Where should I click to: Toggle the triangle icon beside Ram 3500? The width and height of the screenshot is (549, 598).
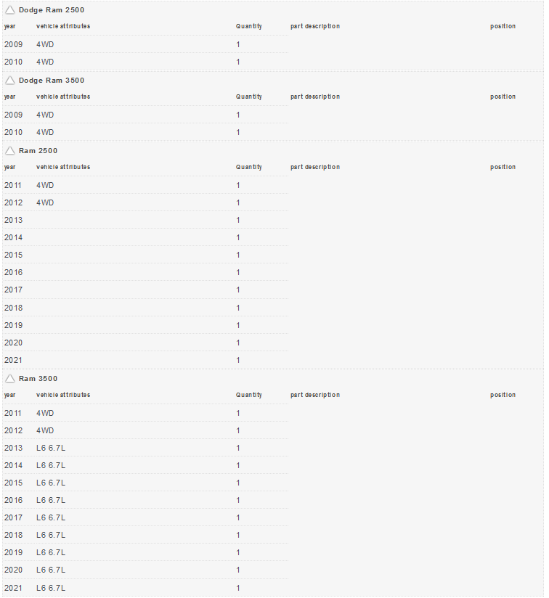click(10, 379)
